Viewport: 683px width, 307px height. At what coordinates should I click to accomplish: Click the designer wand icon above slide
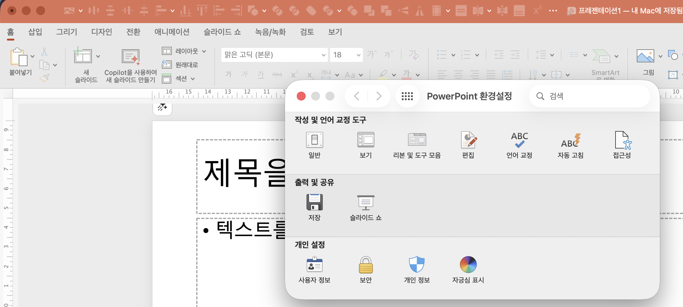pyautogui.click(x=162, y=108)
